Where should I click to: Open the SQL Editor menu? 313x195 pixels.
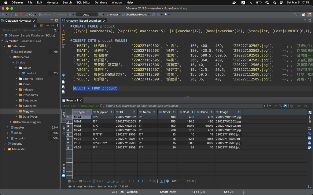[83, 2]
